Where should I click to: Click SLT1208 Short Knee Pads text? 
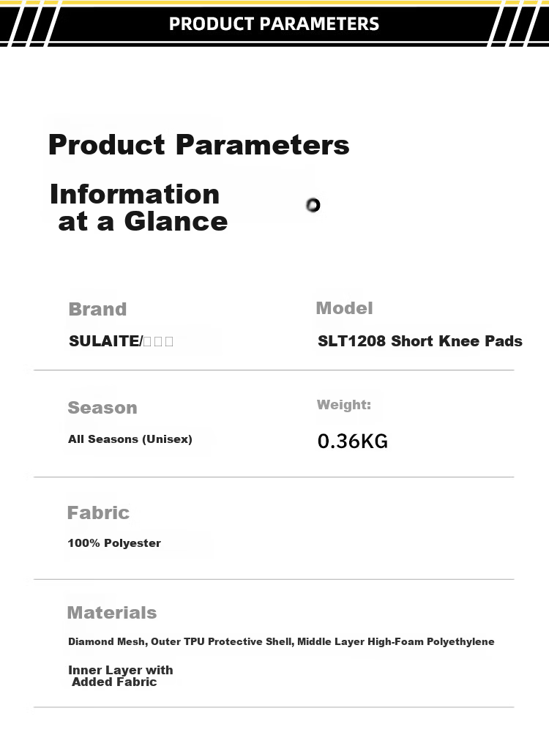pyautogui.click(x=420, y=340)
